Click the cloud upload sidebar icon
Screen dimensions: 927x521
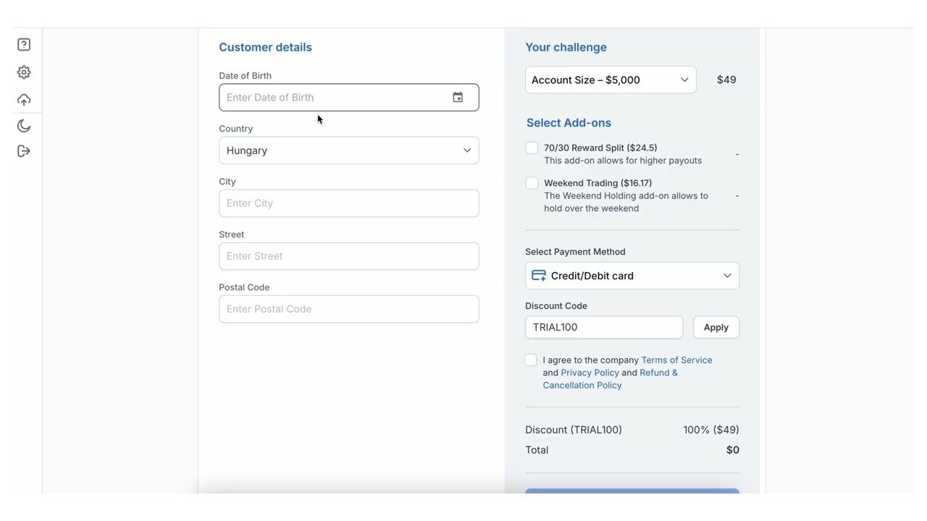coord(24,100)
